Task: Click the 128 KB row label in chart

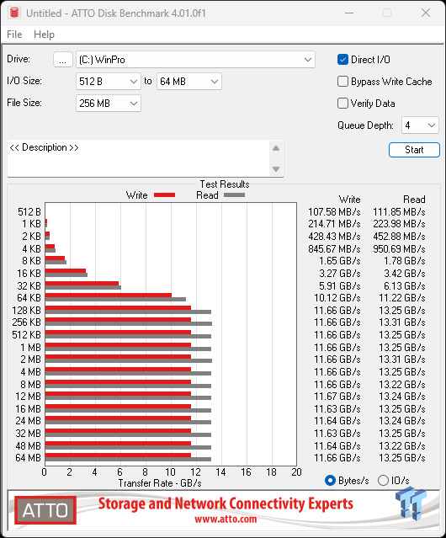Action: pyautogui.click(x=26, y=310)
